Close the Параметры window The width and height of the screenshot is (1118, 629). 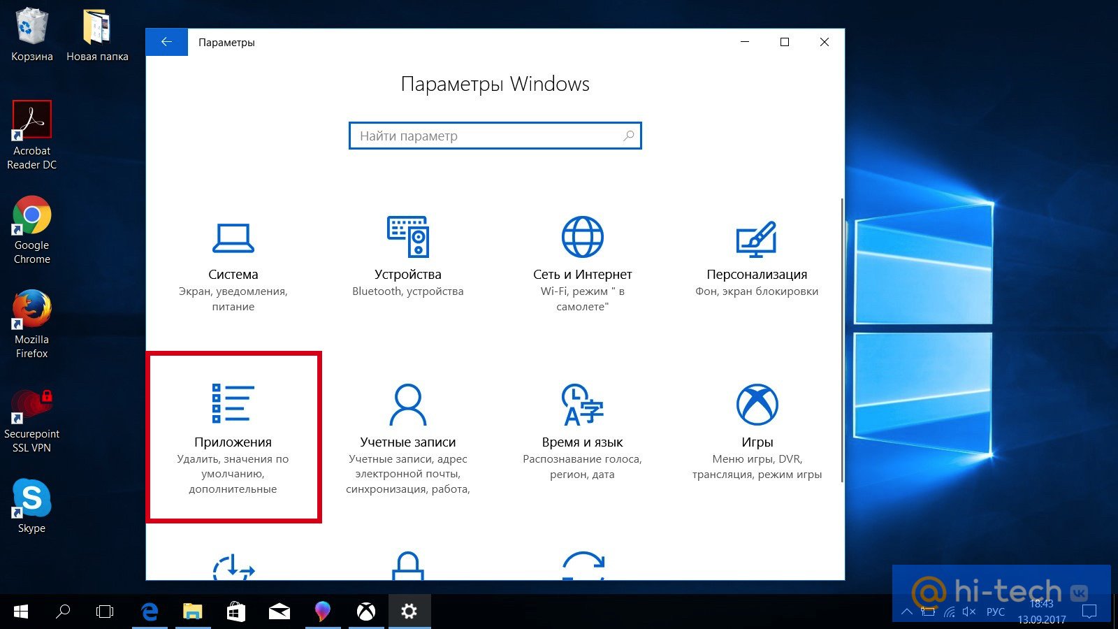click(x=825, y=42)
